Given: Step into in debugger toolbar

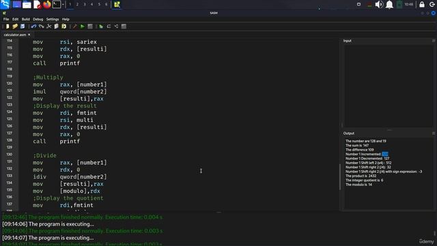Looking at the screenshot, I should pyautogui.click(x=116, y=26).
